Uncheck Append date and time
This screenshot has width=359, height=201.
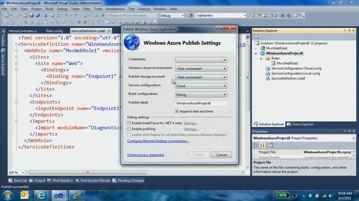177,111
